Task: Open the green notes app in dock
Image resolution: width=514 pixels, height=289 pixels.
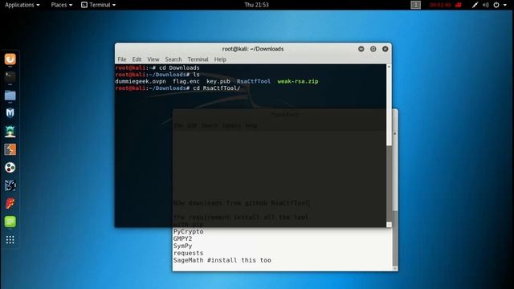Action: 10,222
